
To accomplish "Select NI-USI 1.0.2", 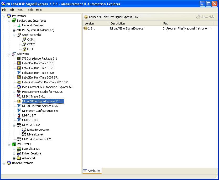I will point(30,120).
